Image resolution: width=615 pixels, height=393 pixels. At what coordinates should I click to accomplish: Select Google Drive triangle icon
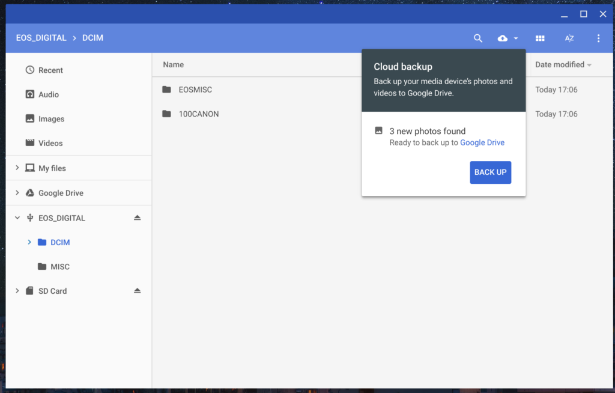(30, 192)
